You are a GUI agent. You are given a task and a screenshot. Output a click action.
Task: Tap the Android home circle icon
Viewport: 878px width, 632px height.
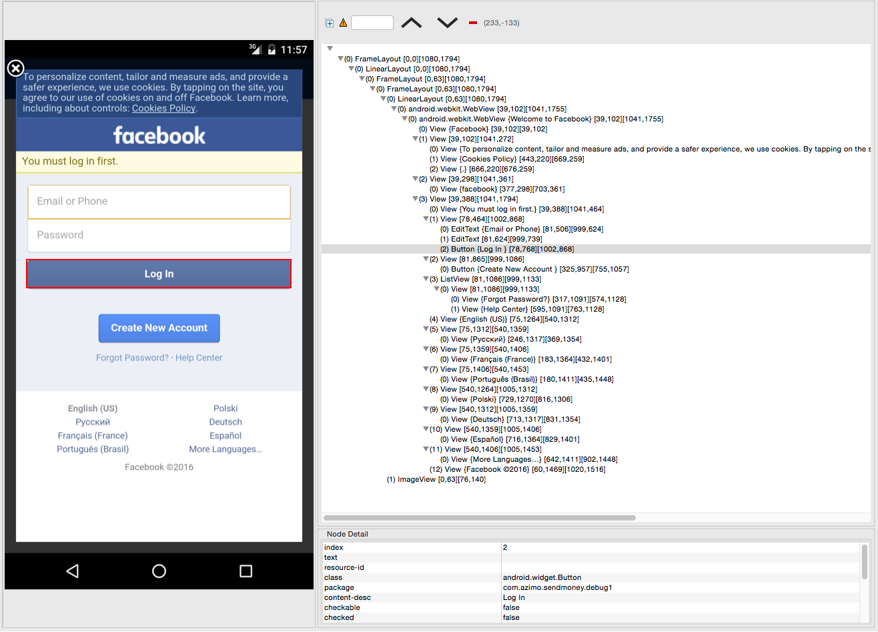click(x=159, y=571)
